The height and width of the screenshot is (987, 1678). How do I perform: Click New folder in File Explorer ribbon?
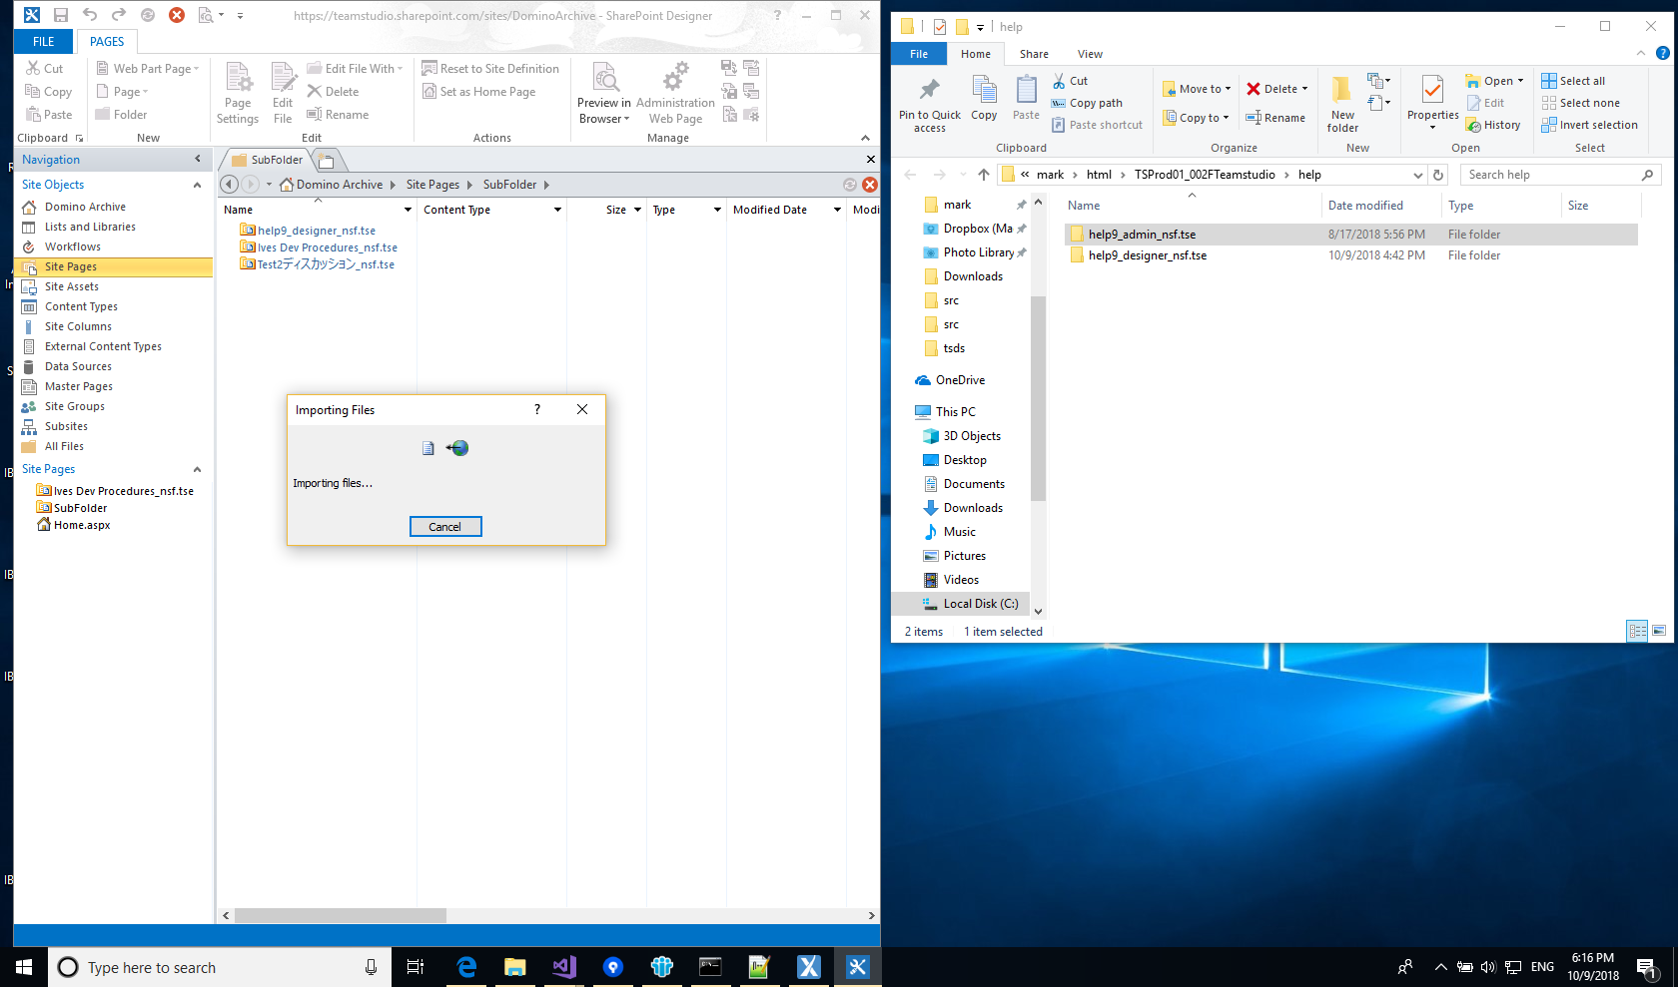[1342, 104]
